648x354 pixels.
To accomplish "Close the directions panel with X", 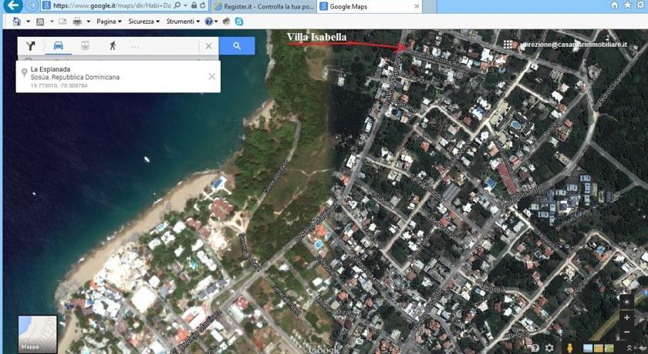I will pyautogui.click(x=208, y=46).
